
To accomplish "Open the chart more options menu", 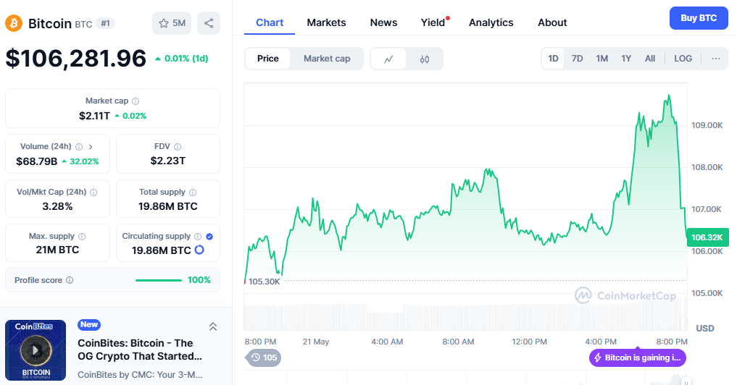I will [x=716, y=59].
